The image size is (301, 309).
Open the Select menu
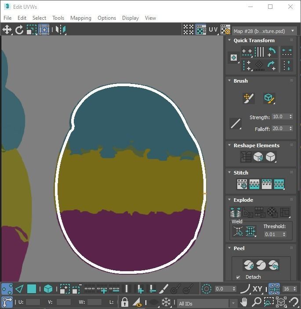click(x=39, y=18)
